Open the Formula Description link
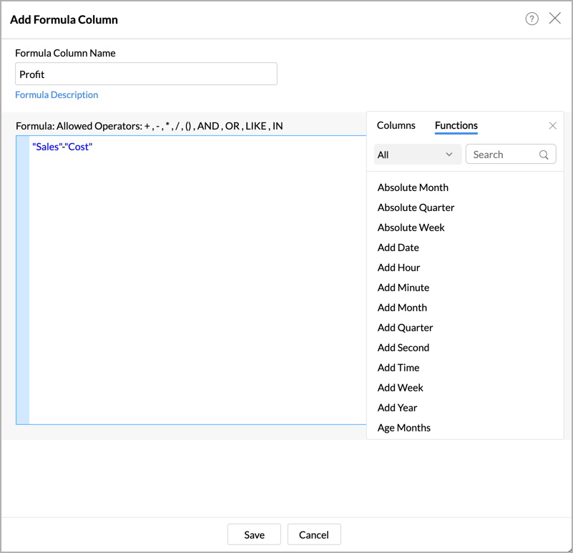 (x=57, y=95)
